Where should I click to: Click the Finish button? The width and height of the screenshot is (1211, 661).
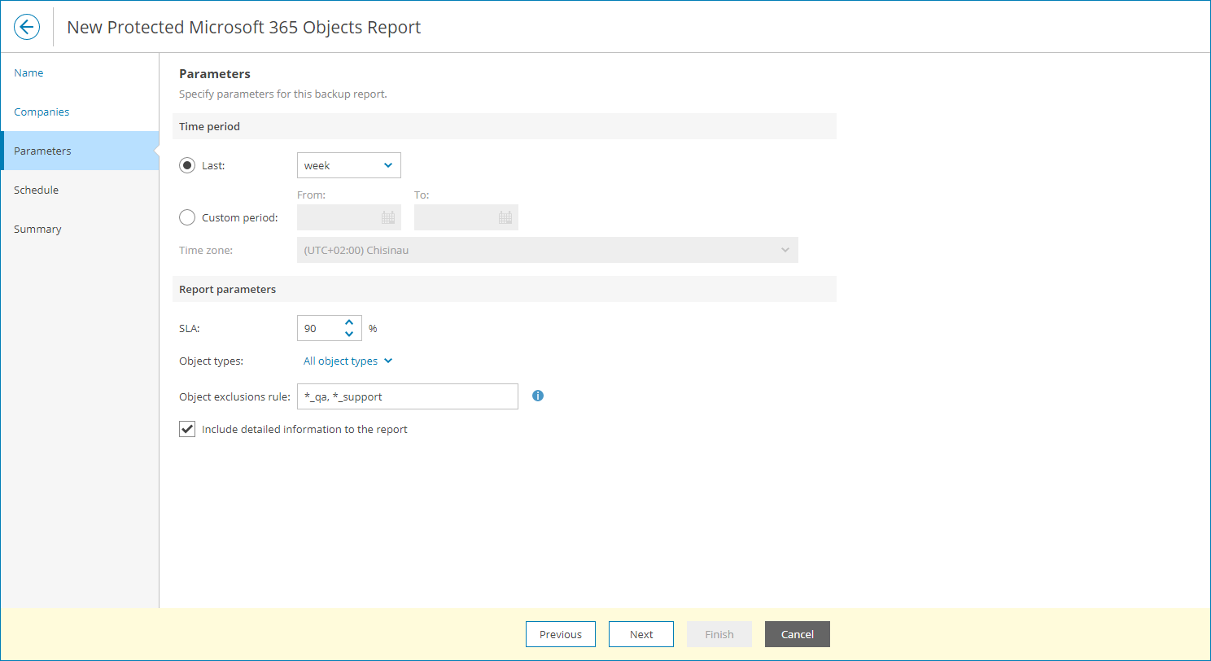click(719, 634)
